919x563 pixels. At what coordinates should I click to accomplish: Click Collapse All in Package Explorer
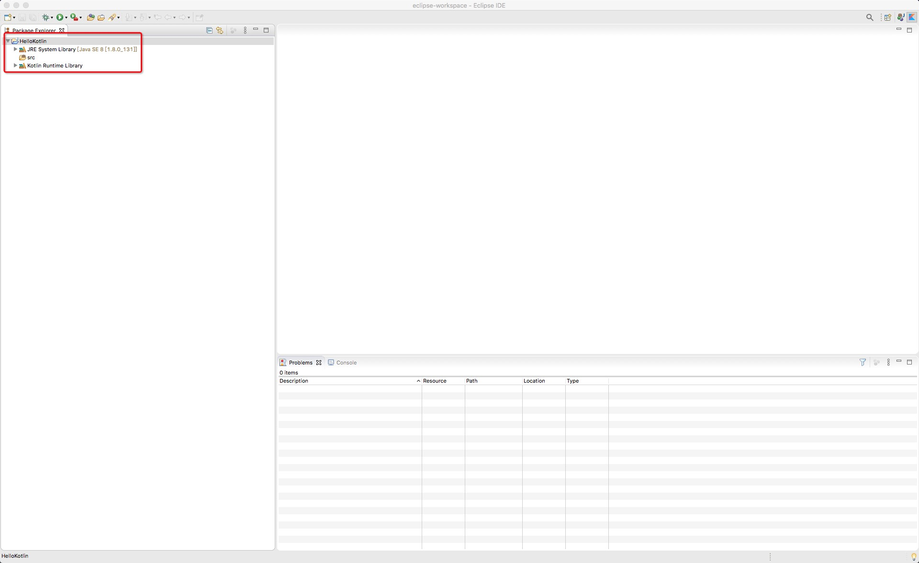(x=209, y=30)
